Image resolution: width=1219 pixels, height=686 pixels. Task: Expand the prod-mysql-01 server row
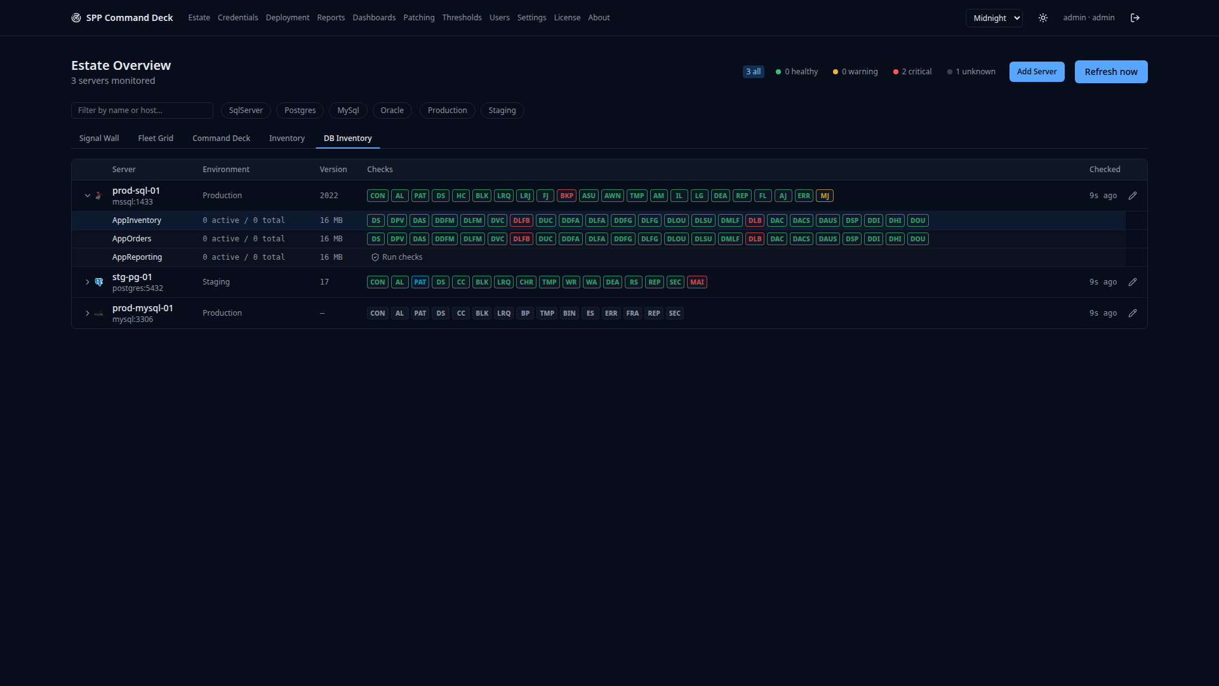coord(88,313)
